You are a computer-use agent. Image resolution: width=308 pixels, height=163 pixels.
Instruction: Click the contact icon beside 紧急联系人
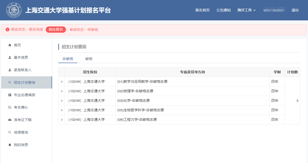click(10, 70)
